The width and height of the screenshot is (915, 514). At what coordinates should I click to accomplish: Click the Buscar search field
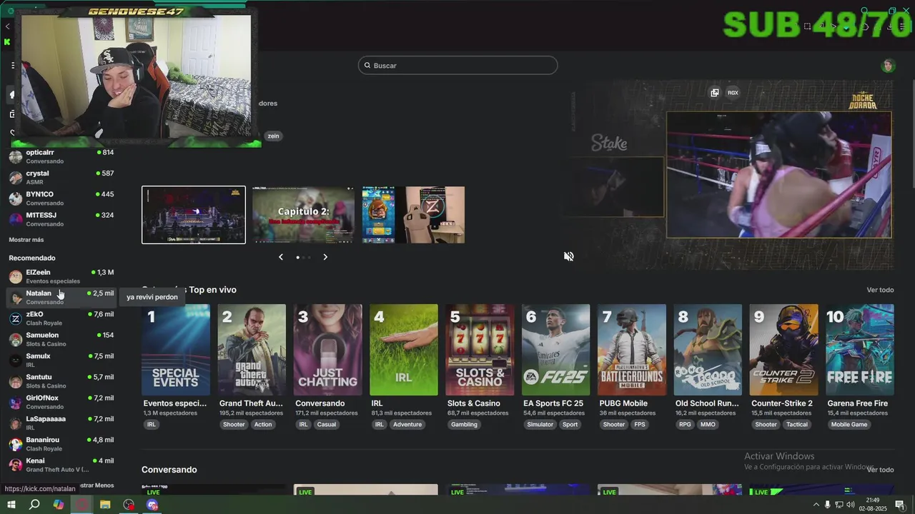pyautogui.click(x=457, y=66)
